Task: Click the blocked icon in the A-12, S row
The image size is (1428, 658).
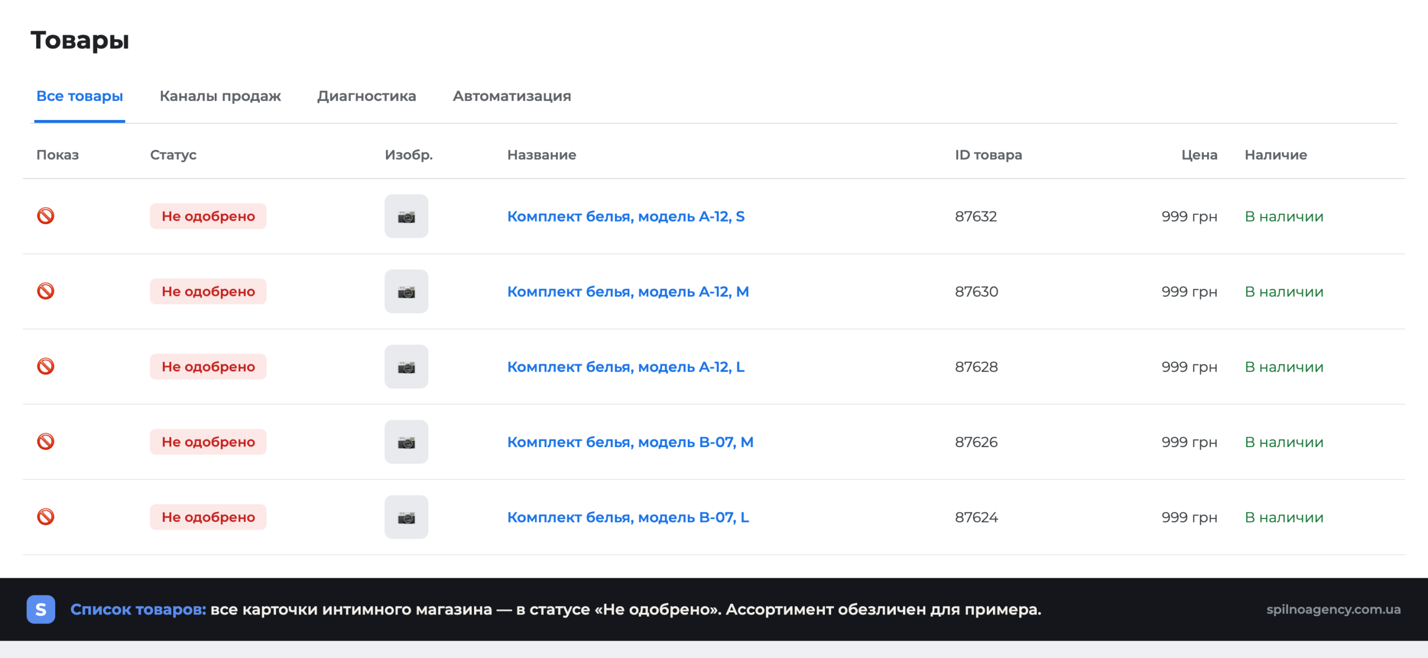Action: 46,216
